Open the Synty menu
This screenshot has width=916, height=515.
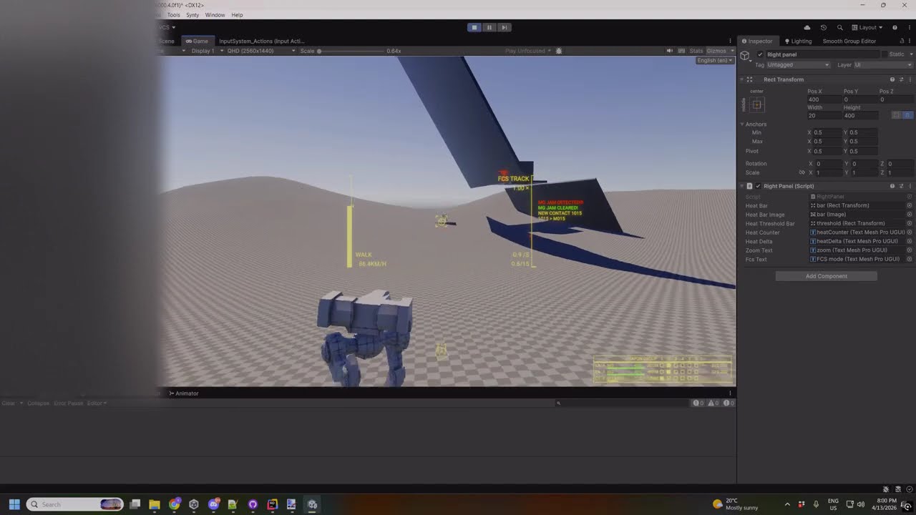point(193,14)
